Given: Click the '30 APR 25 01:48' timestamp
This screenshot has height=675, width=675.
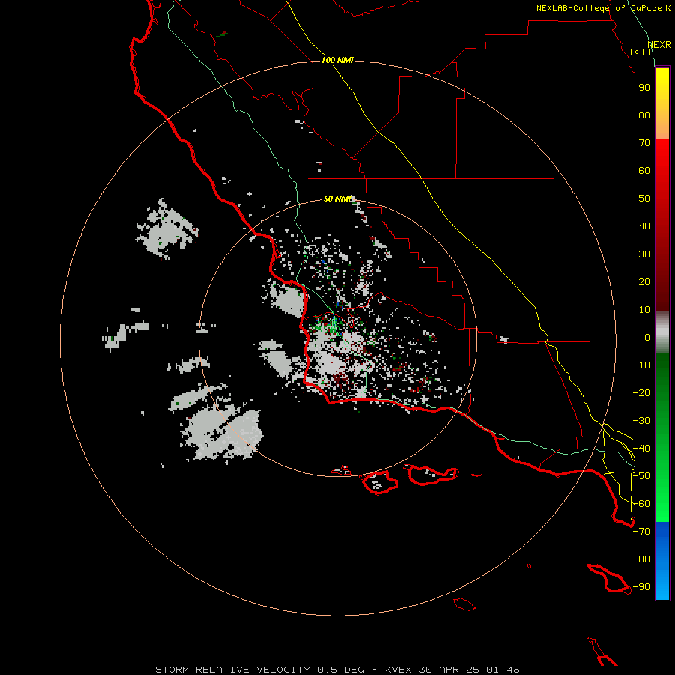Looking at the screenshot, I should 469,670.
